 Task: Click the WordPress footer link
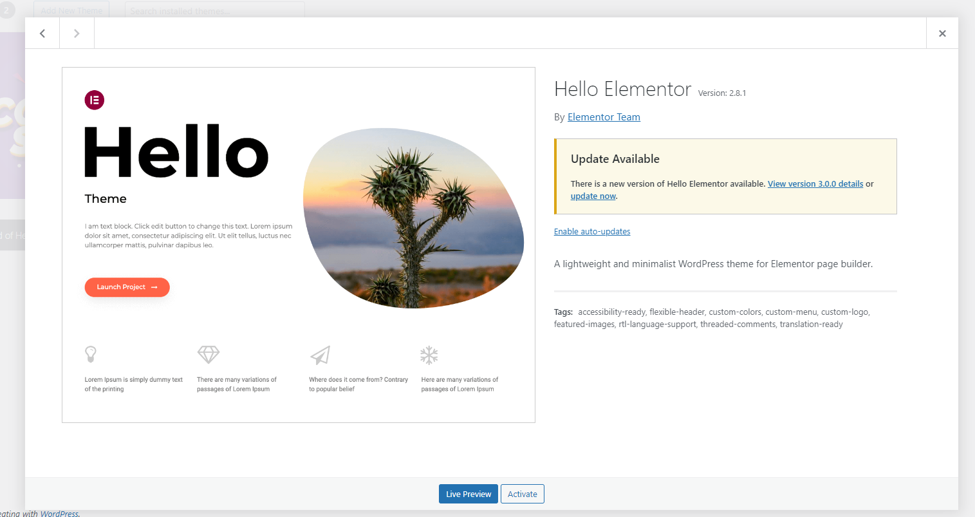coord(59,513)
